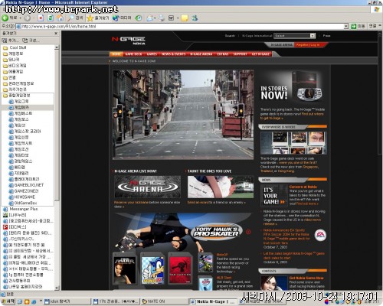Select the GET N-GAGE navigation tab

(x=260, y=54)
